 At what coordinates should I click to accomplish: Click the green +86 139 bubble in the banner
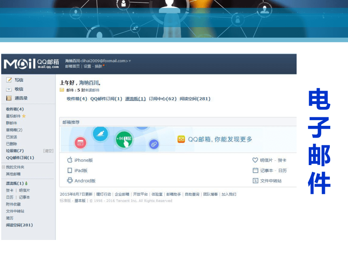124,139
